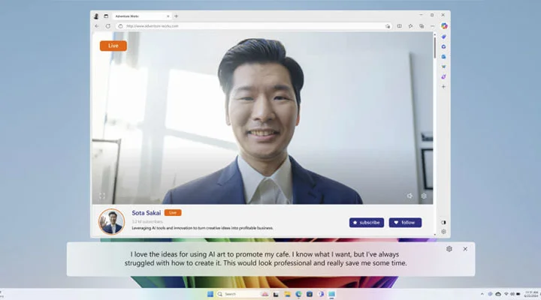Mute the live video volume
Viewport: 541px width, 300px height.
coord(410,196)
